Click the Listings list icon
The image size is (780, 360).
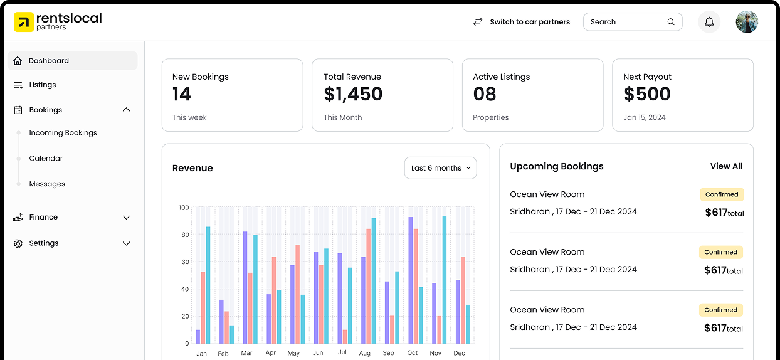pyautogui.click(x=18, y=85)
